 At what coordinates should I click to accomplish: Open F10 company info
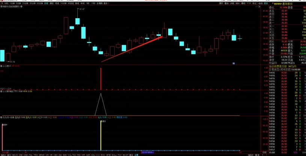[249, 3]
